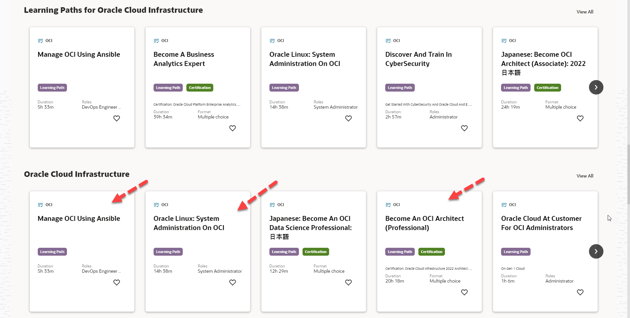Heart Oracle Linux card in Oracle Cloud Infrastructure row
The width and height of the screenshot is (630, 318).
tap(232, 282)
